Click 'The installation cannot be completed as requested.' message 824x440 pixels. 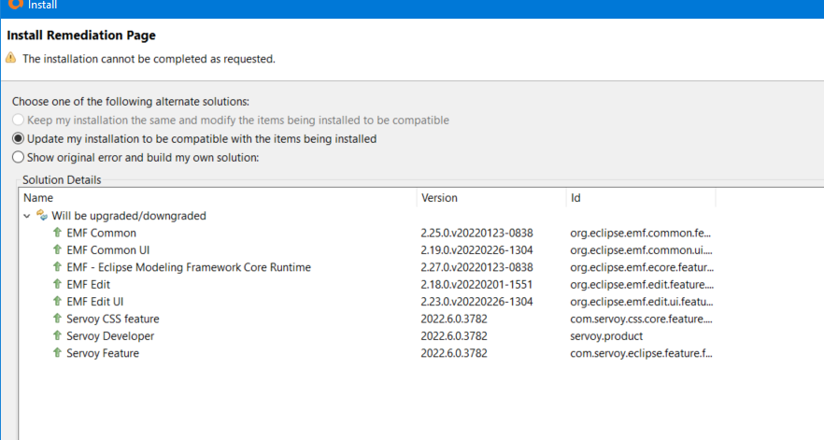tap(149, 59)
